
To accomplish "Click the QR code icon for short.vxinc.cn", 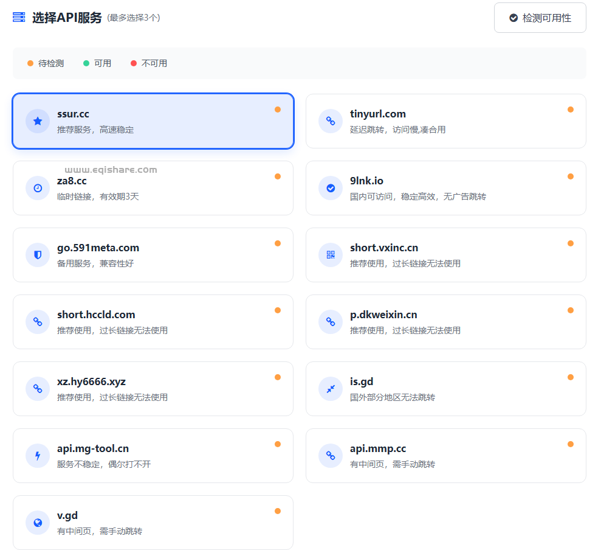I will click(x=331, y=255).
